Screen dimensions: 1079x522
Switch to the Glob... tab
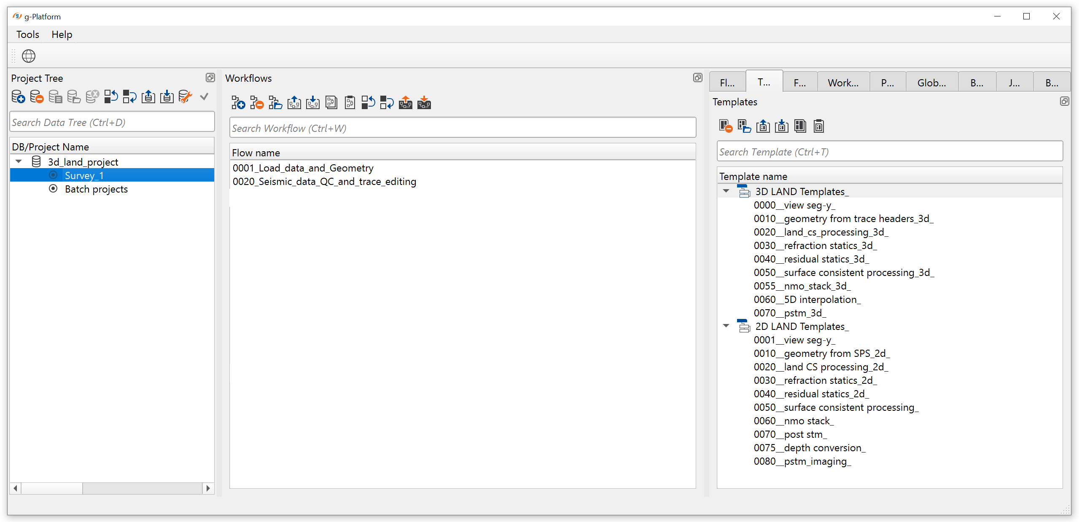pos(931,83)
